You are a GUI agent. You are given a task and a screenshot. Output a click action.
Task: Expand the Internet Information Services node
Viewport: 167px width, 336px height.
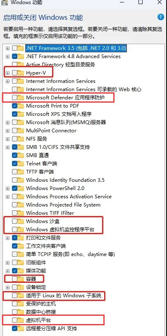tap(8, 81)
